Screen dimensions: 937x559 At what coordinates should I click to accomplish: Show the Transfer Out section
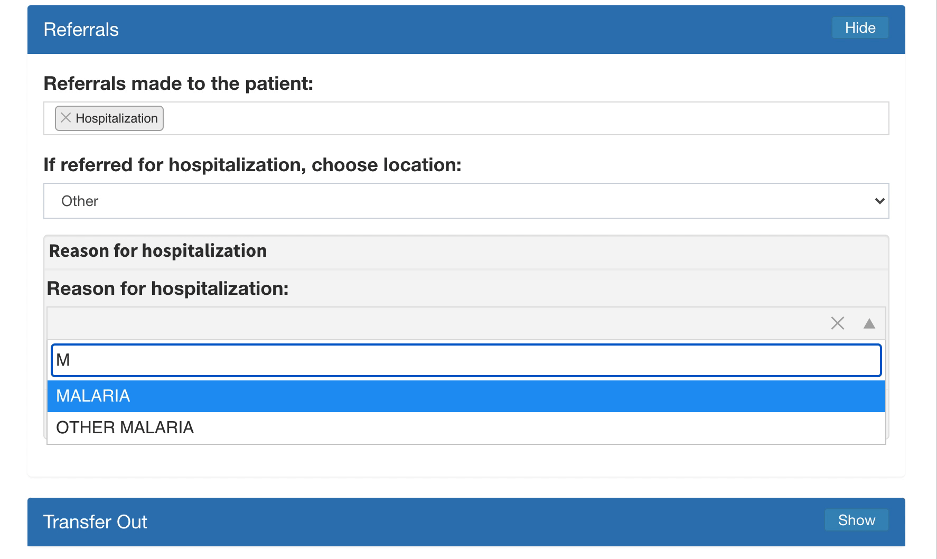[x=856, y=520]
